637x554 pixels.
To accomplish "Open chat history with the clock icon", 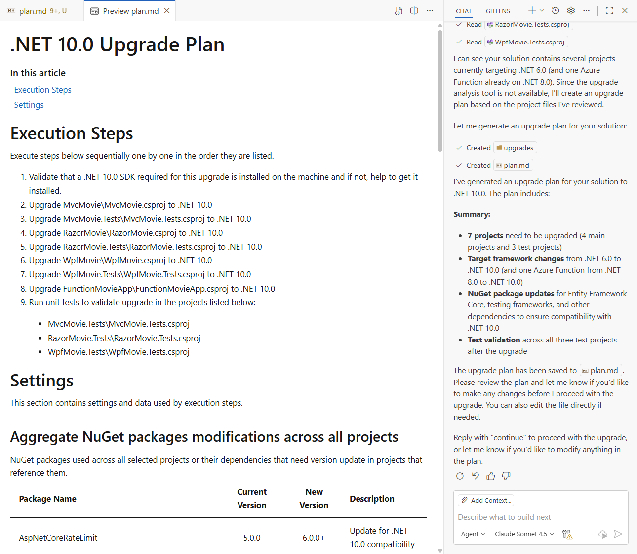I will [556, 11].
